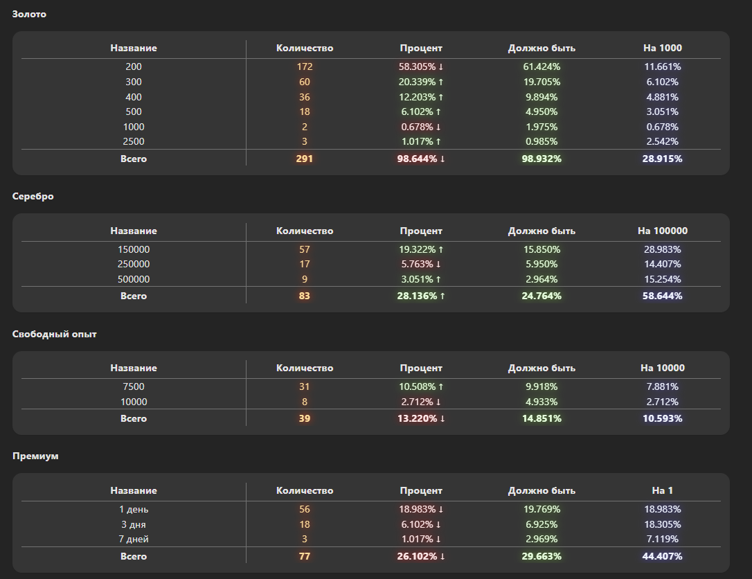This screenshot has width=752, height=579.
Task: Click the "1 день" premium row name
Action: click(134, 509)
